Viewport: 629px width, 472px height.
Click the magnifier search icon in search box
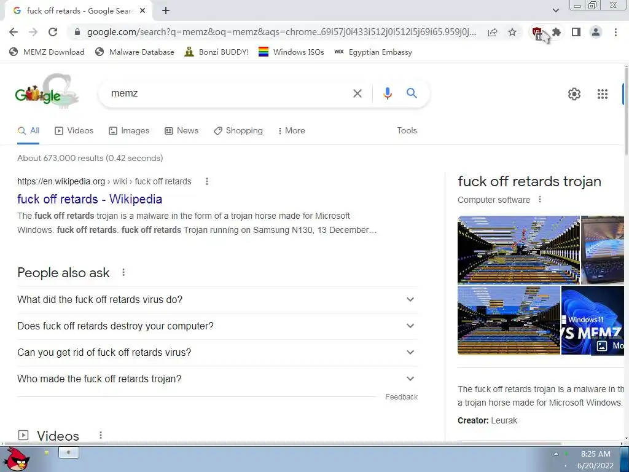pos(412,93)
